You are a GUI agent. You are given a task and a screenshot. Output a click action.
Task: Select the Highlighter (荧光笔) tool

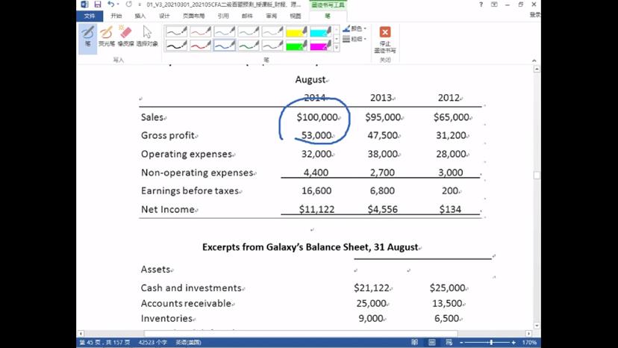tap(106, 36)
